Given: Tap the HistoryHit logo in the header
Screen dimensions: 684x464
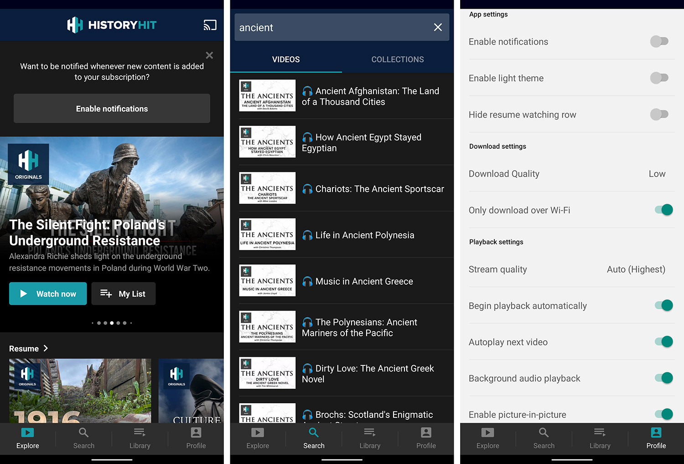Looking at the screenshot, I should pos(111,25).
